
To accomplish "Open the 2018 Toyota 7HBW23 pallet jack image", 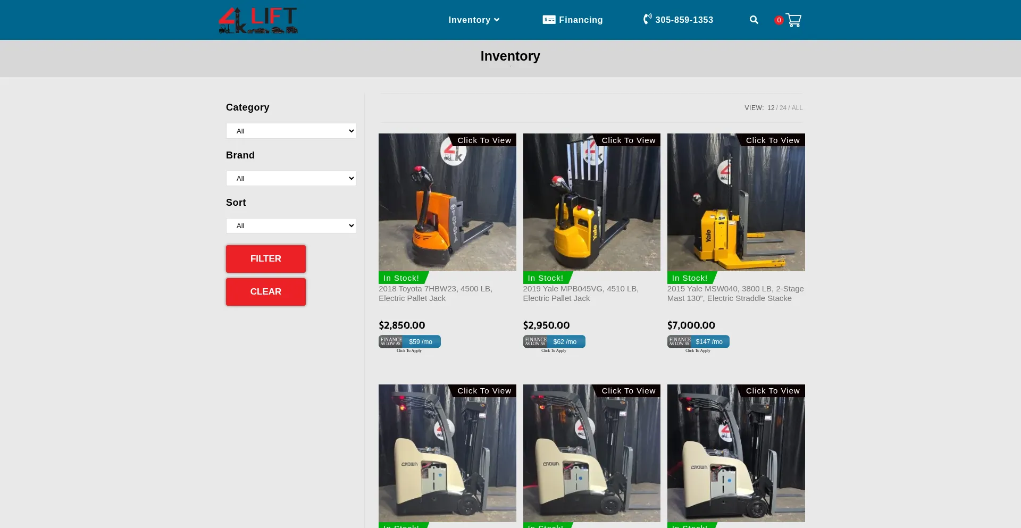I will (447, 202).
